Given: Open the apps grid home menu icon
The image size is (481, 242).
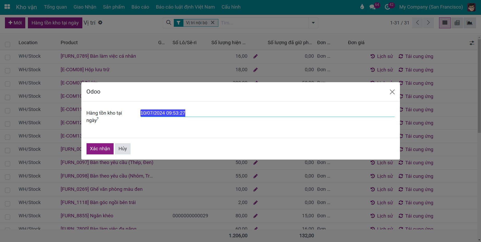Looking at the screenshot, I should point(7,7).
